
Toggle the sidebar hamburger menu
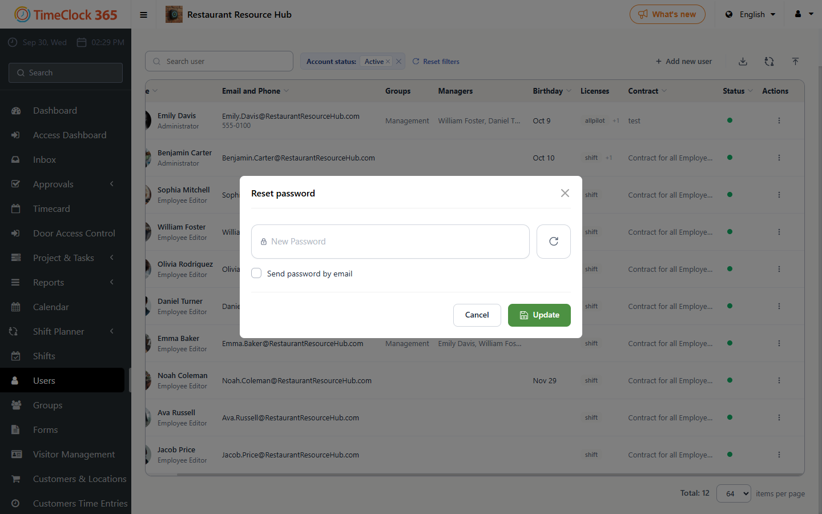pos(144,15)
